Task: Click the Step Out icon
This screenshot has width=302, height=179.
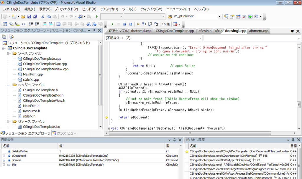Action: 156,24
